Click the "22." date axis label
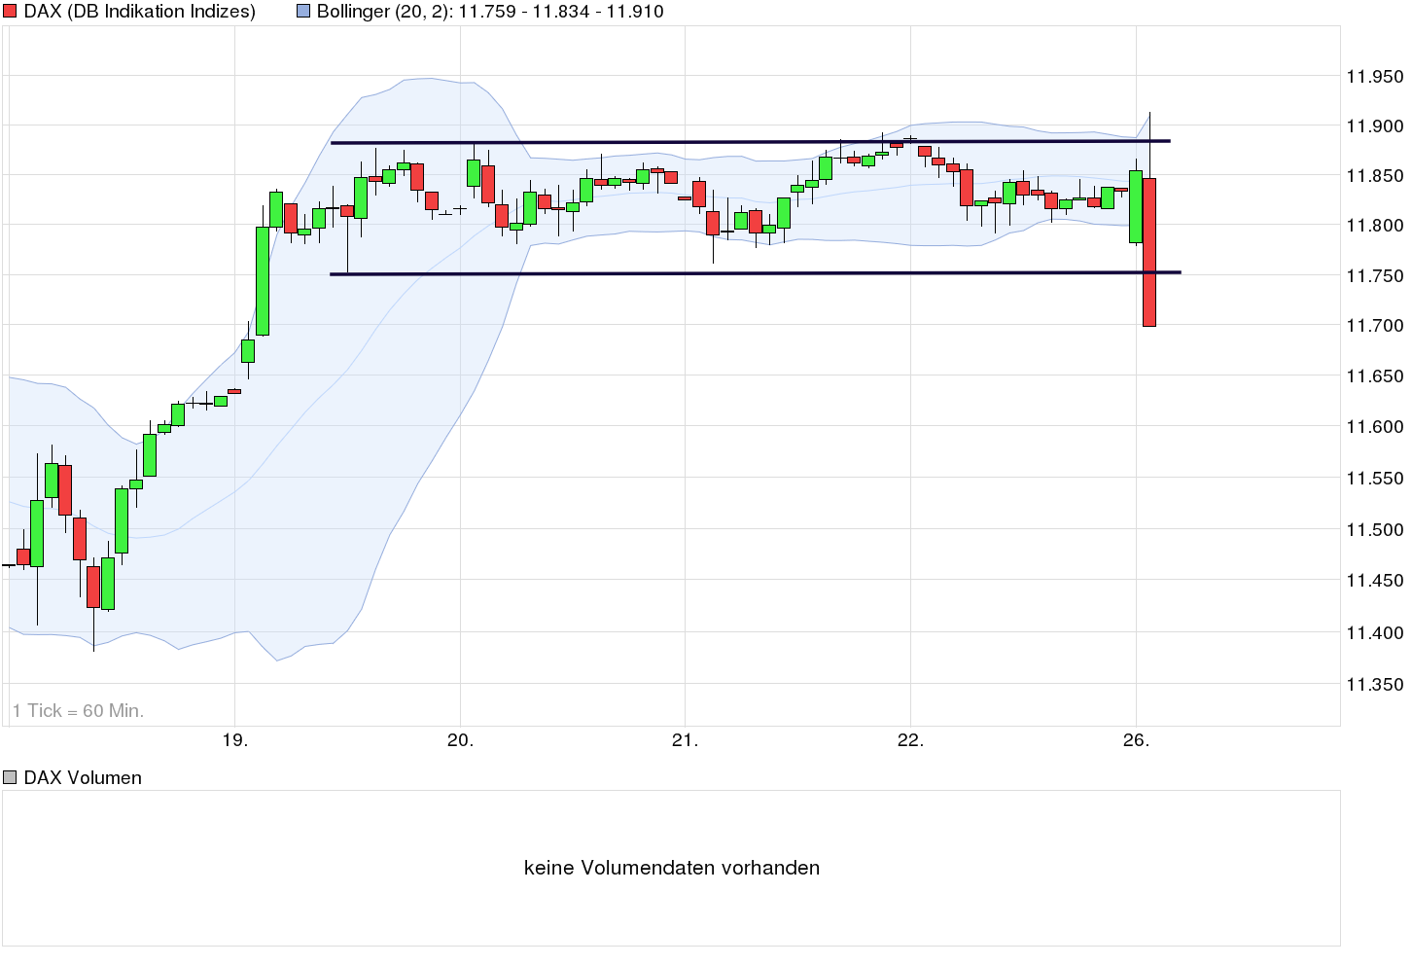 pos(910,740)
